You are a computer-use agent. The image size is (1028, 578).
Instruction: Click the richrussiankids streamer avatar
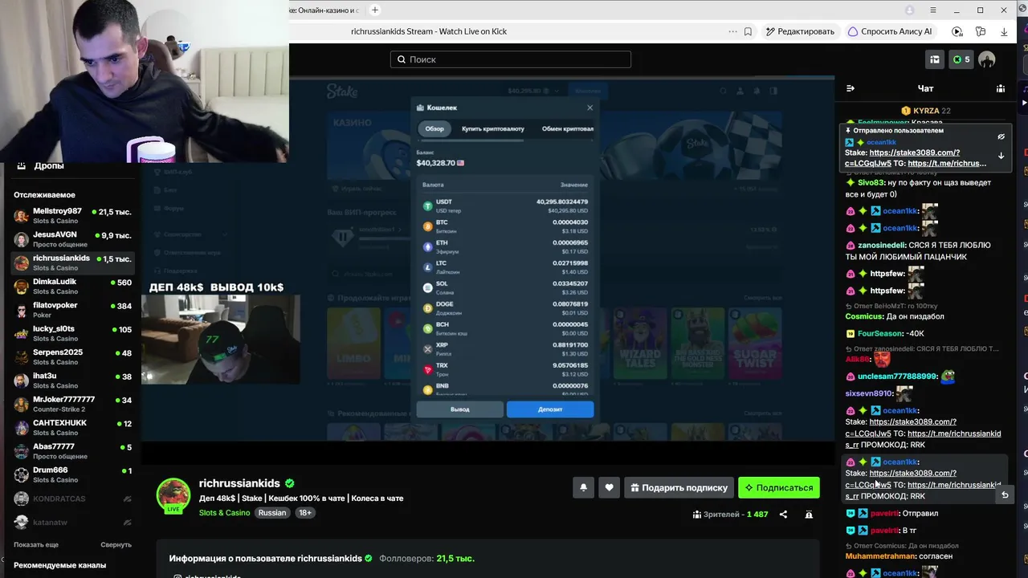173,495
